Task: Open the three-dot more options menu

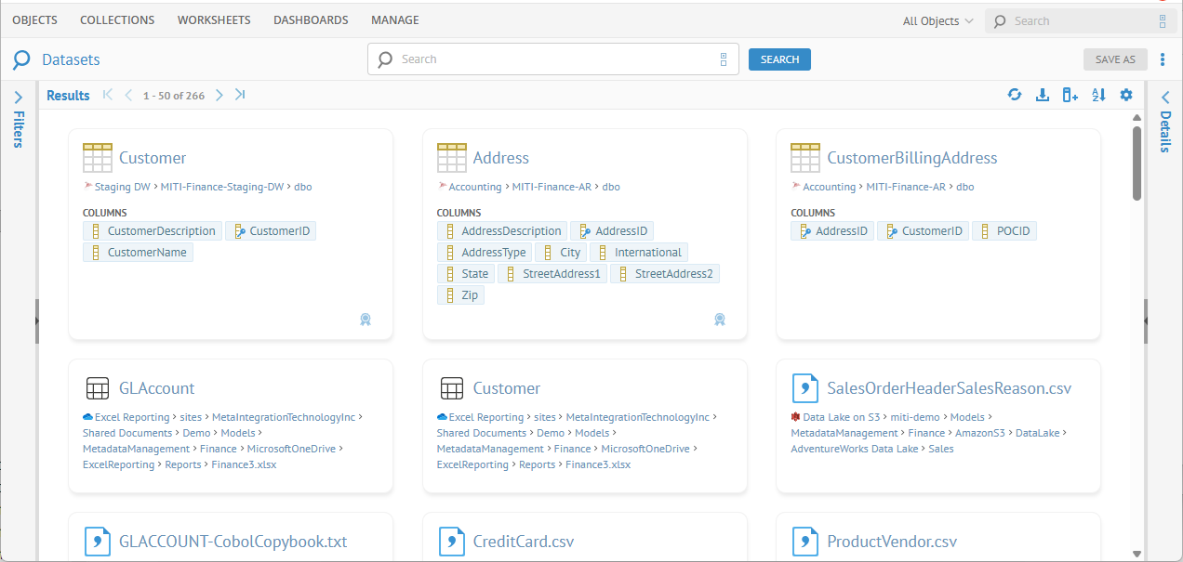Action: tap(1163, 59)
